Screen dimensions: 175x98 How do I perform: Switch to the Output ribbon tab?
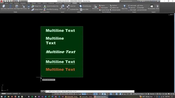(39, 3)
